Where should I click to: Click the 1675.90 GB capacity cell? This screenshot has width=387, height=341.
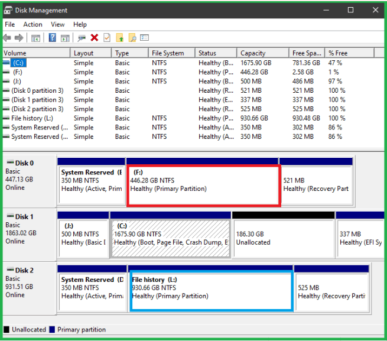click(256, 63)
